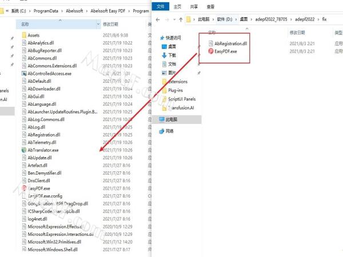Select Ben.Demystifier.dll file
The image size is (343, 257).
pyautogui.click(x=44, y=173)
